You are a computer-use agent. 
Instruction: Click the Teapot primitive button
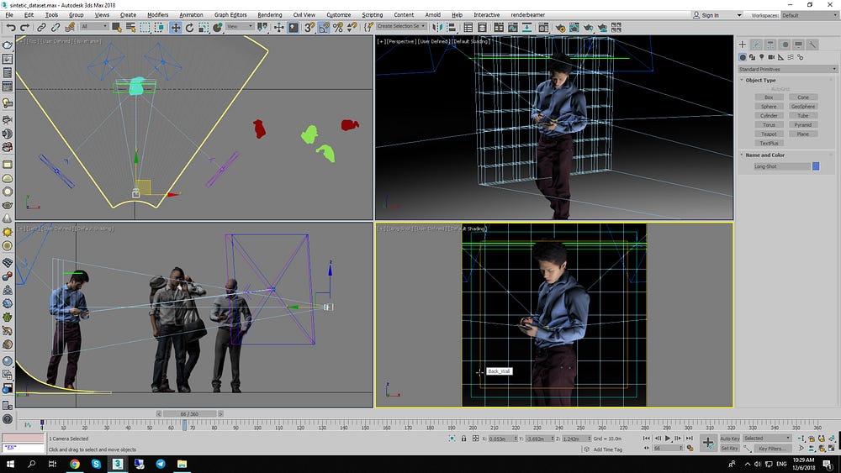pyautogui.click(x=769, y=134)
